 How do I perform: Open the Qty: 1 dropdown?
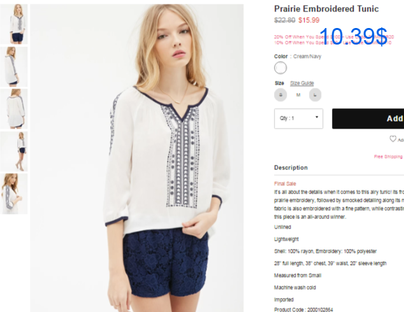point(298,118)
